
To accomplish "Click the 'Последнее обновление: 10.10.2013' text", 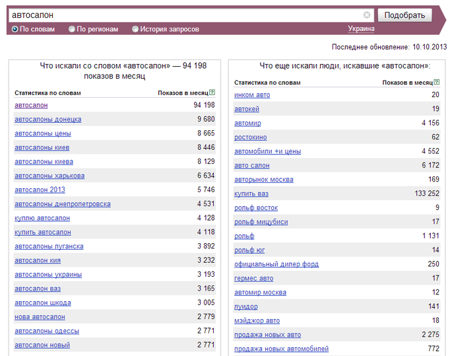I will [389, 47].
